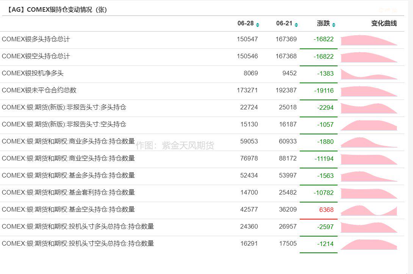This screenshot has height=274, width=413.
Task: Click the 88172 value in 06-21 column
Action: [x=288, y=159]
